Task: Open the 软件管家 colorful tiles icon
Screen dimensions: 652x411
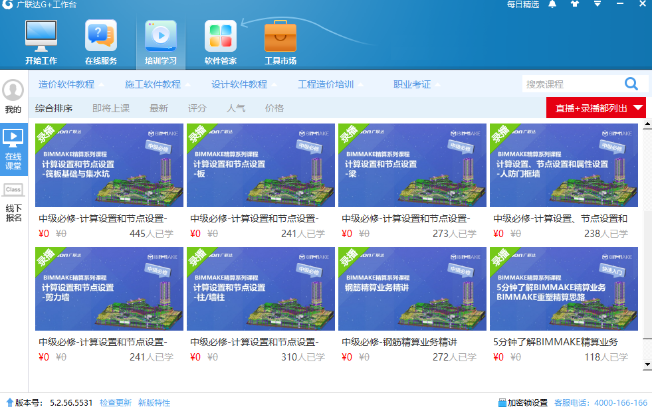Action: pos(221,36)
